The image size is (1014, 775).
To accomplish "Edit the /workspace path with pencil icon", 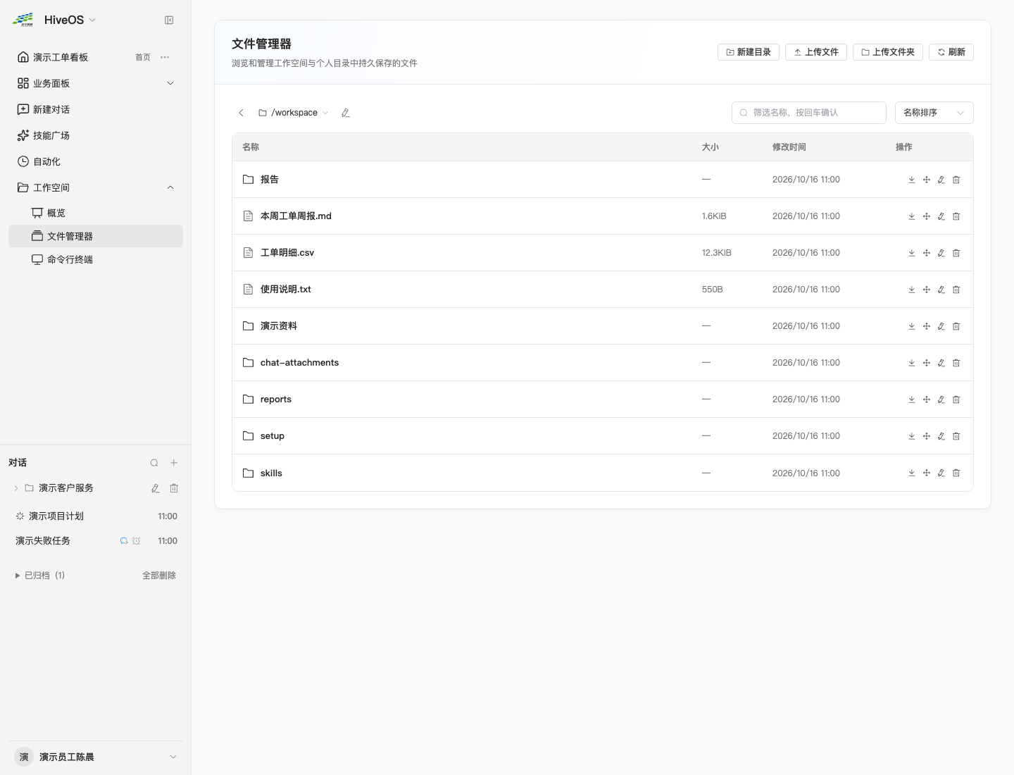I will click(x=346, y=113).
